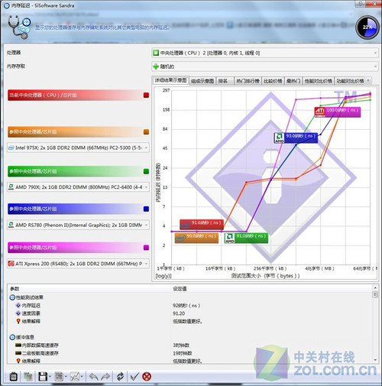Click the leftmost toolbar options icon
Viewport: 382px width, 386px height.
tap(14, 376)
